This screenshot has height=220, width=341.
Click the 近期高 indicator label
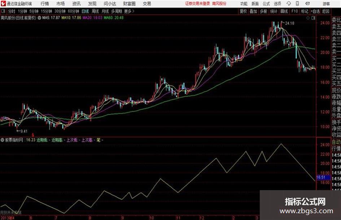pos(57,140)
